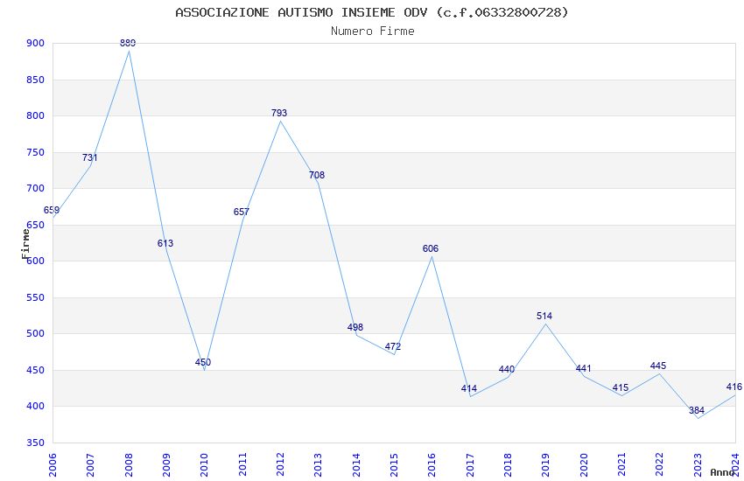The image size is (744, 481).
Task: Select the 445 data label
Action: tap(658, 366)
